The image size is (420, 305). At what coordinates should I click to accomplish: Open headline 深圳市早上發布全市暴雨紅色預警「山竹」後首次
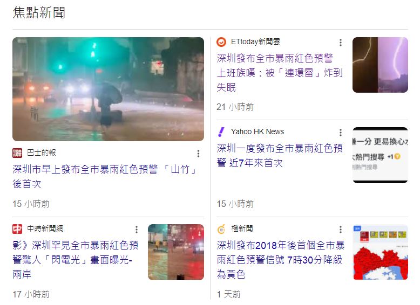105,177
